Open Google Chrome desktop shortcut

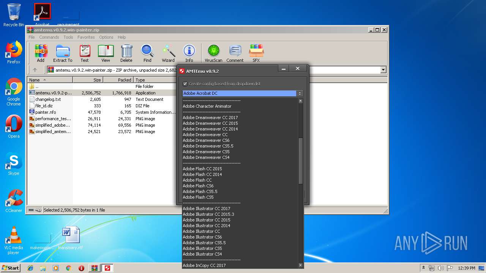14,92
